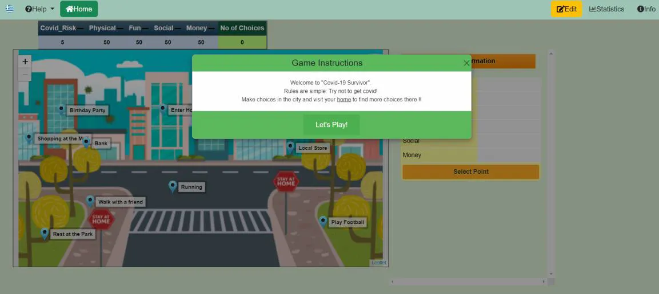Select the Play Football map marker
The image size is (659, 294).
(323, 221)
